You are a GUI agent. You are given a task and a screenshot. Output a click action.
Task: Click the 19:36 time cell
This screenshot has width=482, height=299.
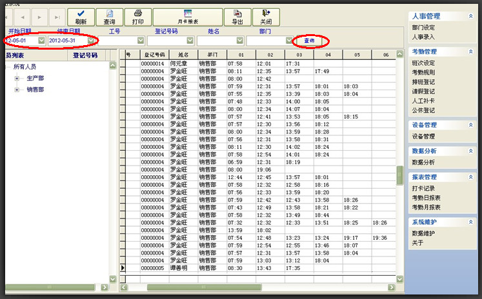pos(383,238)
